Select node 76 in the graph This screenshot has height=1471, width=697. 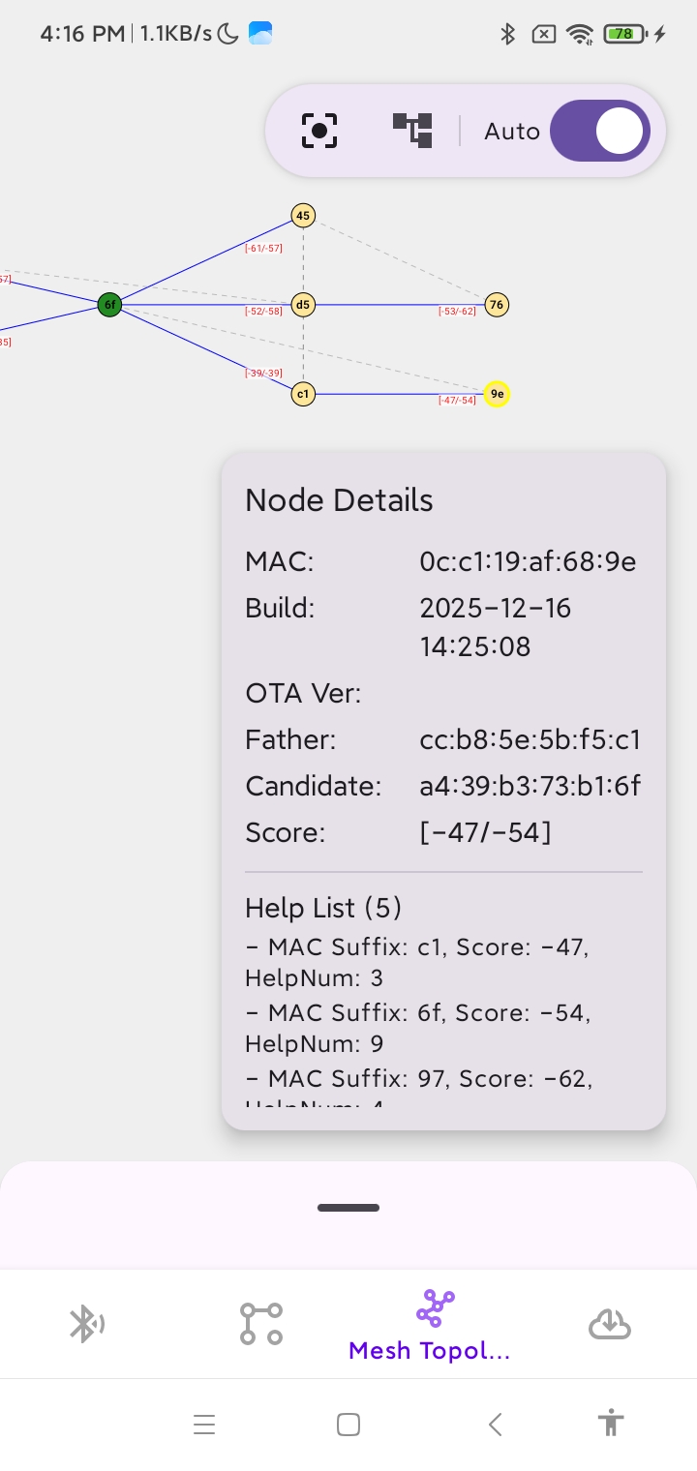[497, 305]
